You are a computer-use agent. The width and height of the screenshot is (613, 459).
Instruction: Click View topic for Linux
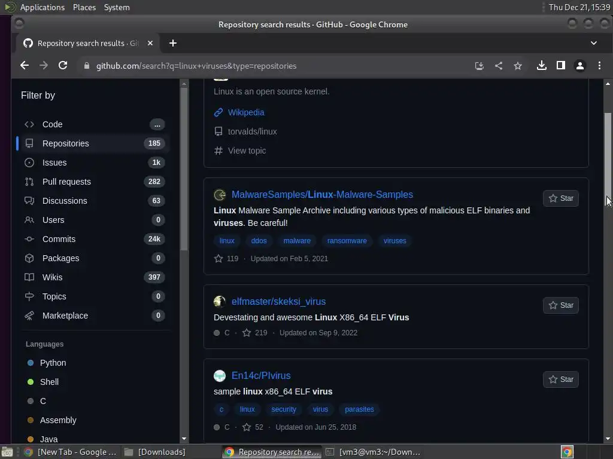coord(247,151)
